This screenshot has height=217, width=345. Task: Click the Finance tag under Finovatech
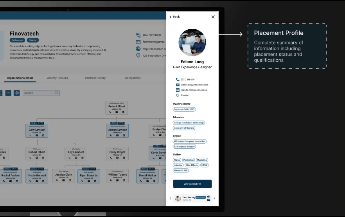(33, 40)
